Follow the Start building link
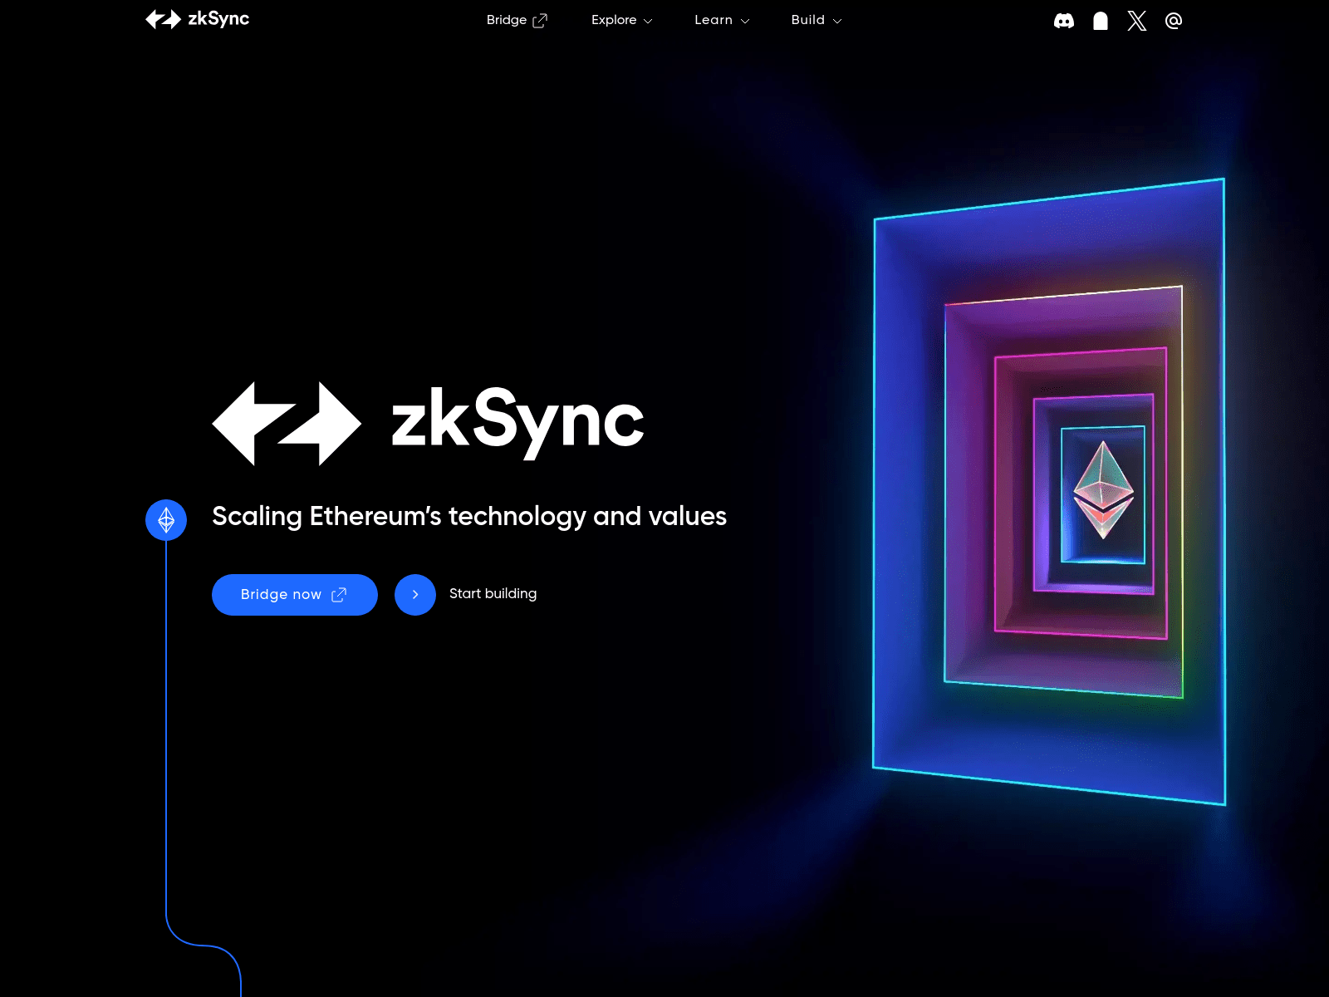1329x997 pixels. tap(493, 594)
